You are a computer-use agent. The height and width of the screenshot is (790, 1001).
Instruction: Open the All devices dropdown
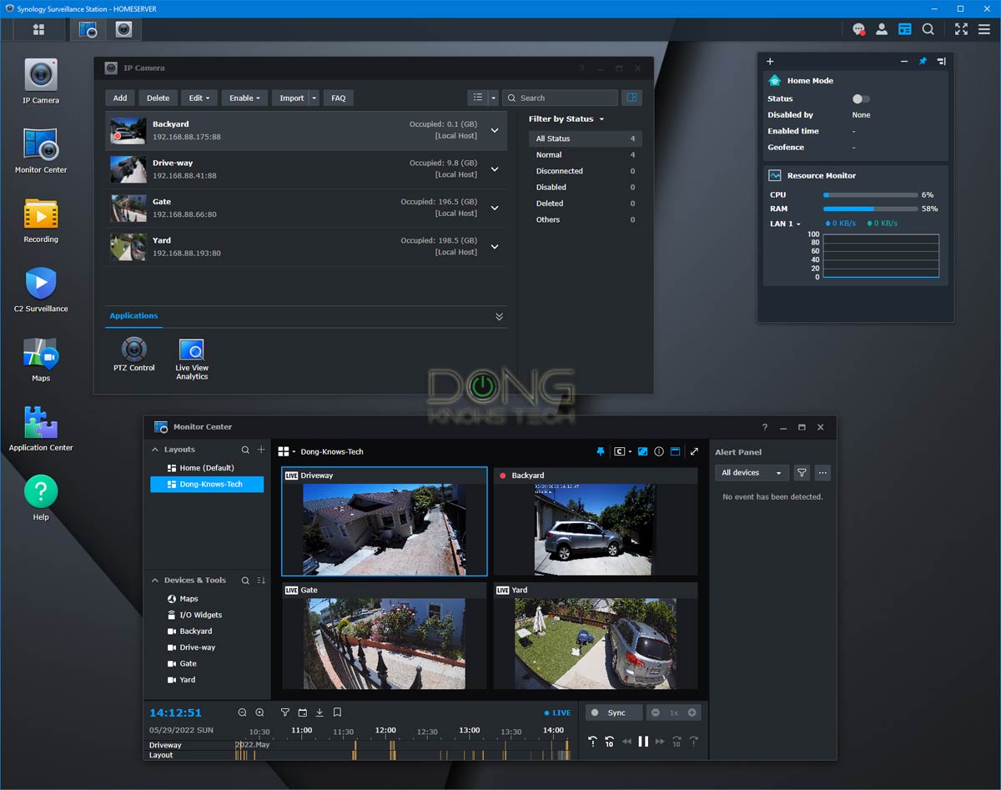(752, 473)
